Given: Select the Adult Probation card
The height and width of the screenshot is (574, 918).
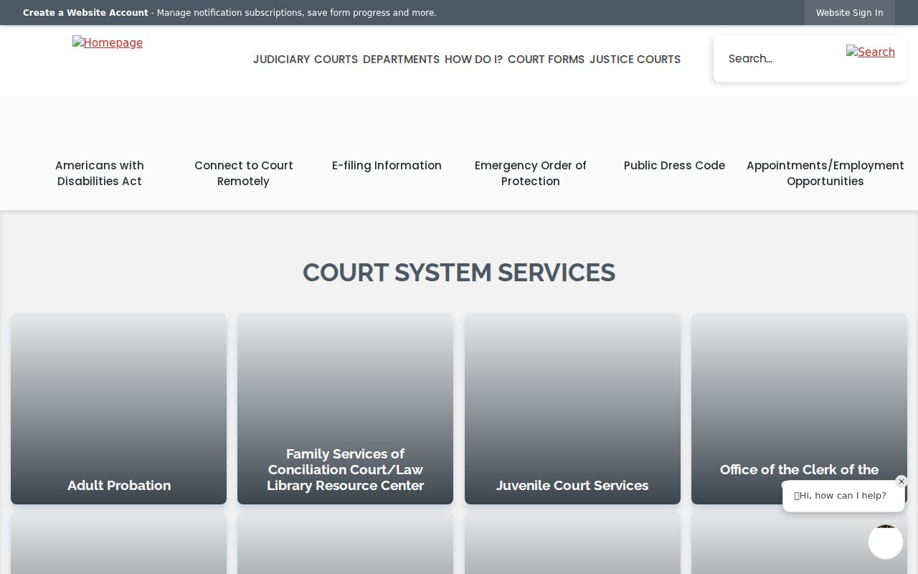Looking at the screenshot, I should click(118, 408).
